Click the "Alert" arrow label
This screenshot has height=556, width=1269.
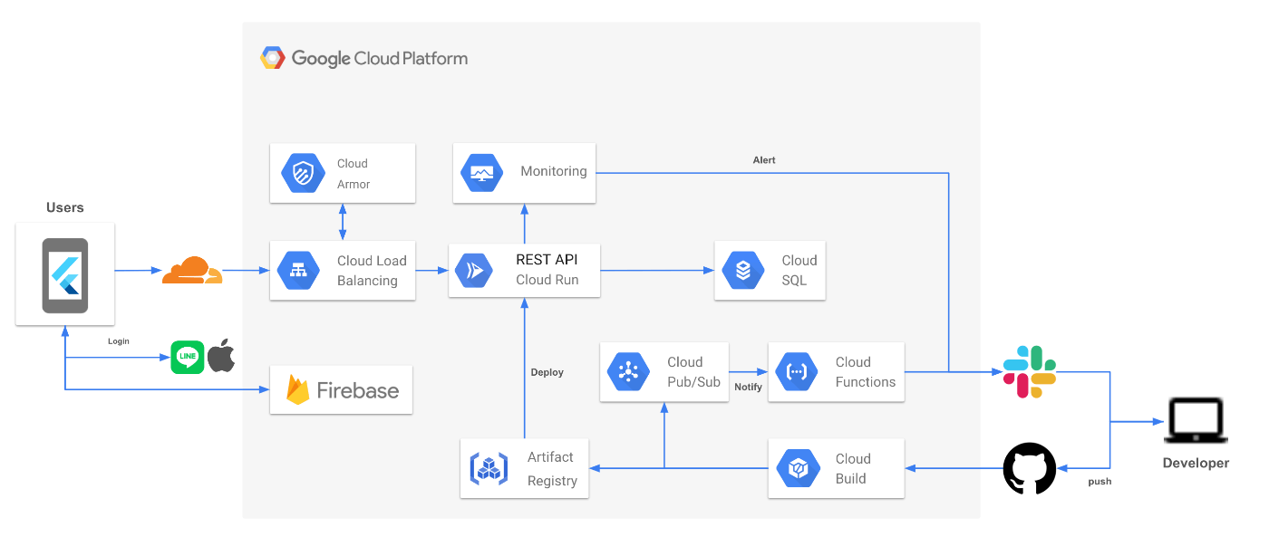coord(764,160)
